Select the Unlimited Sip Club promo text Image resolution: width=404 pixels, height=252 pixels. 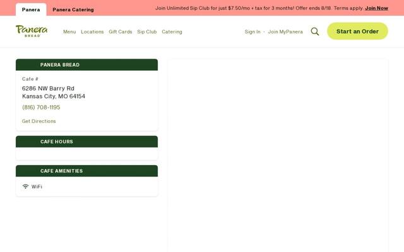click(259, 8)
